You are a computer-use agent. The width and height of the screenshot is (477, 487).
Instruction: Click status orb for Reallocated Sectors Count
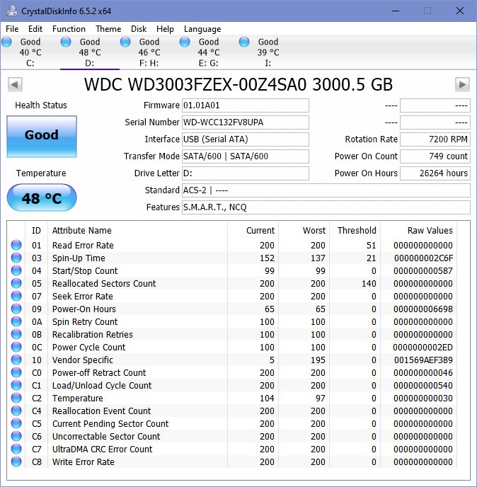pyautogui.click(x=16, y=283)
